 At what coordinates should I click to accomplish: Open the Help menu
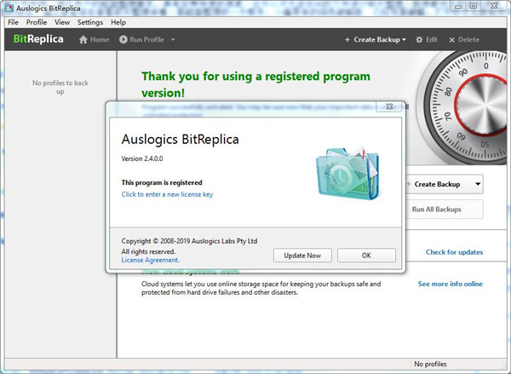[118, 22]
